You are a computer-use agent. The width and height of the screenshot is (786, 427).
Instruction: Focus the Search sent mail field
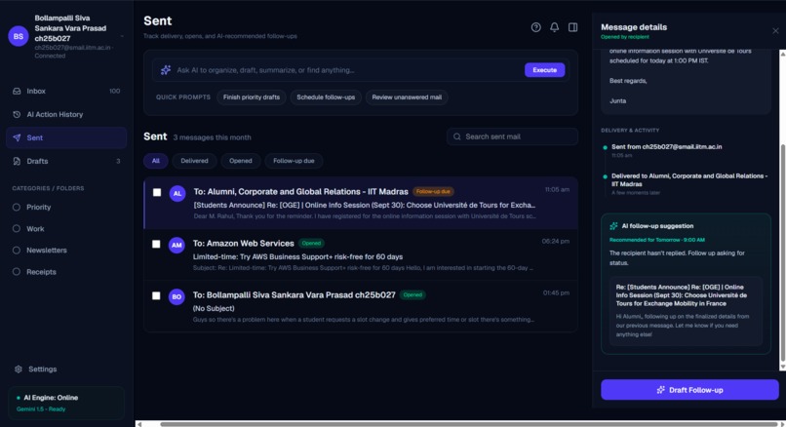coord(512,136)
